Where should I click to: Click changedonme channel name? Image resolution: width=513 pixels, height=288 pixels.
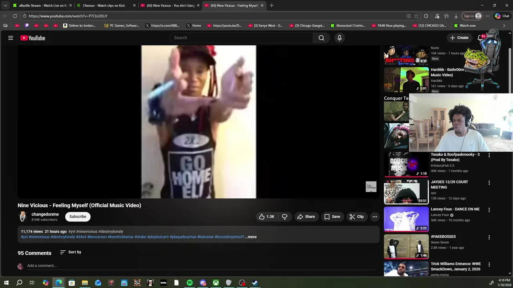[x=45, y=214]
